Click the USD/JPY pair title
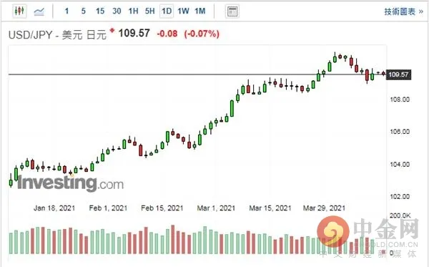The height and width of the screenshot is (267, 429). point(57,35)
